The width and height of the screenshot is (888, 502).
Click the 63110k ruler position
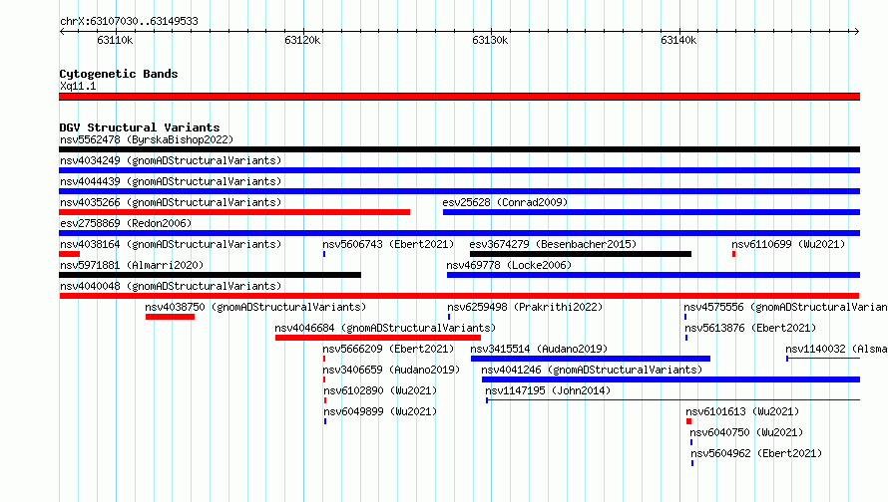pos(115,40)
